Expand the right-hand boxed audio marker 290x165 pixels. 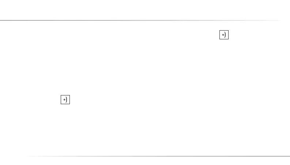224,35
